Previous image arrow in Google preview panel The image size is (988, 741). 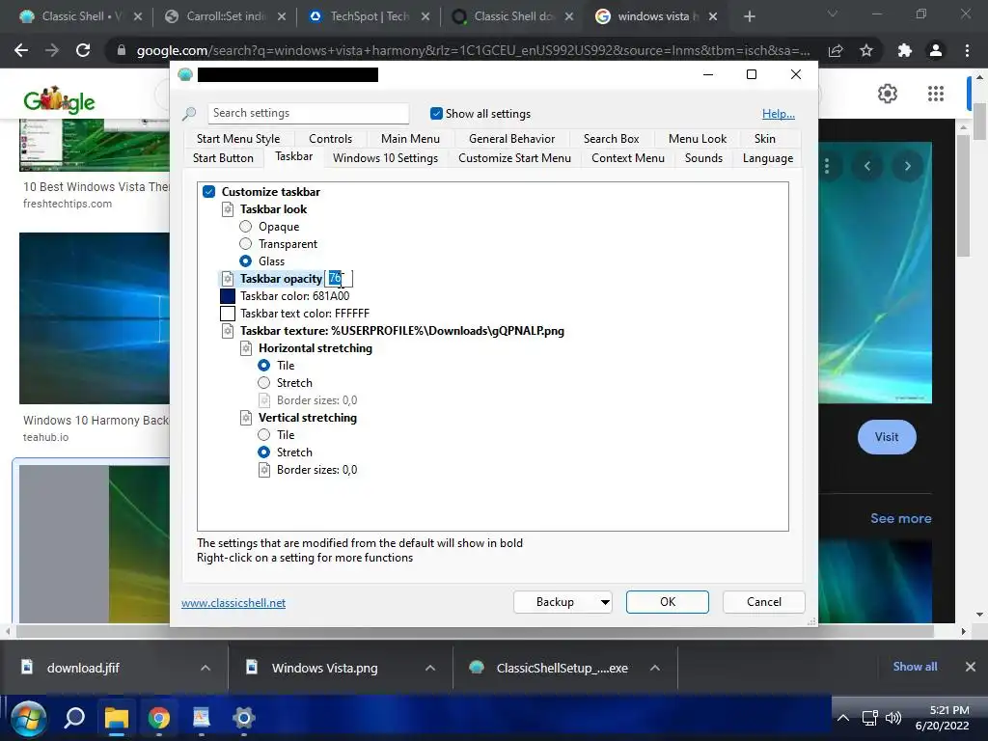pyautogui.click(x=867, y=166)
